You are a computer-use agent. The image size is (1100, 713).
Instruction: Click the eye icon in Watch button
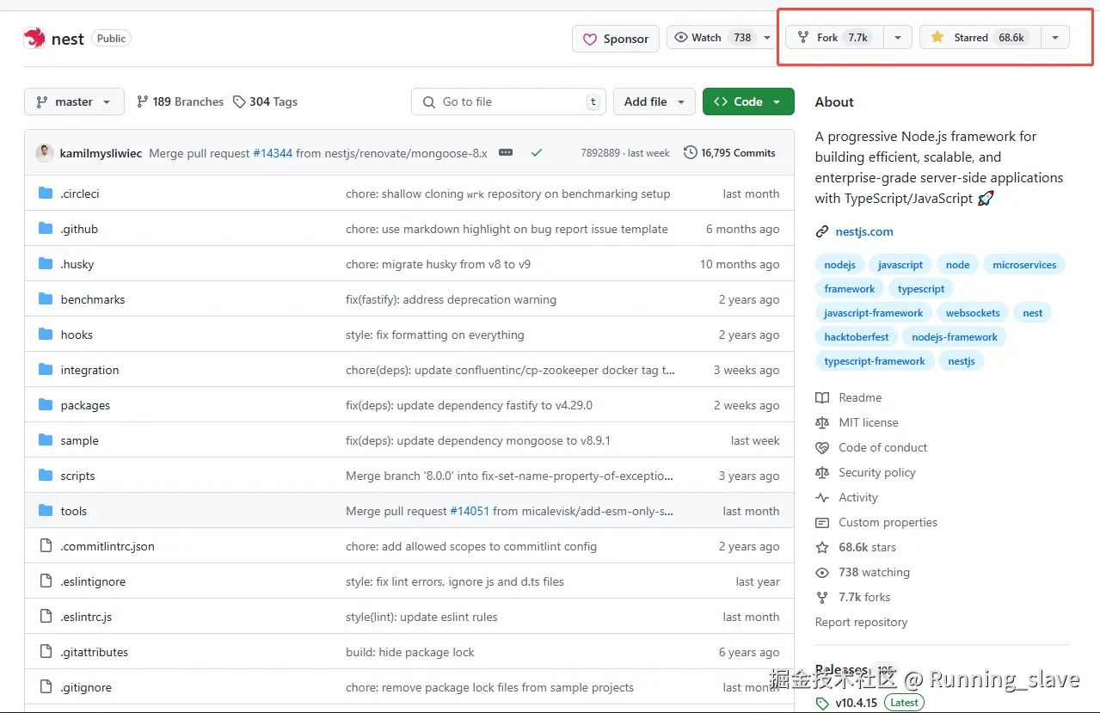click(x=681, y=37)
